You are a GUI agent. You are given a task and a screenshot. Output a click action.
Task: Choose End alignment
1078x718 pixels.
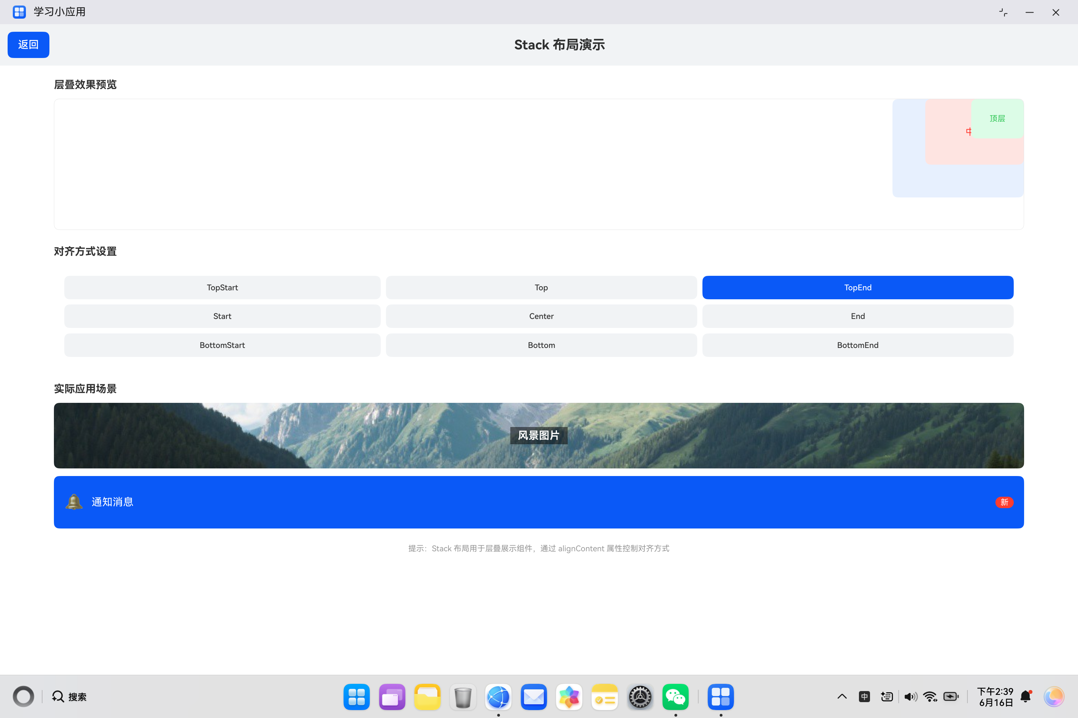point(858,317)
